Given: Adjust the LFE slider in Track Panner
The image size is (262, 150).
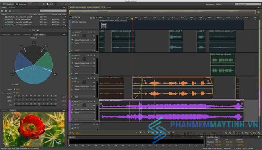Looking at the screenshot, I should [36, 105].
